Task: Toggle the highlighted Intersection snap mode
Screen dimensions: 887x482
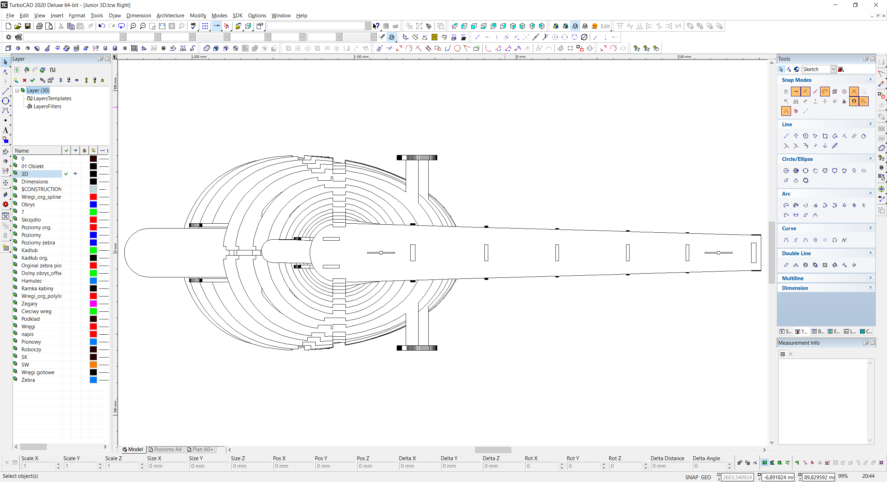Action: (x=854, y=92)
